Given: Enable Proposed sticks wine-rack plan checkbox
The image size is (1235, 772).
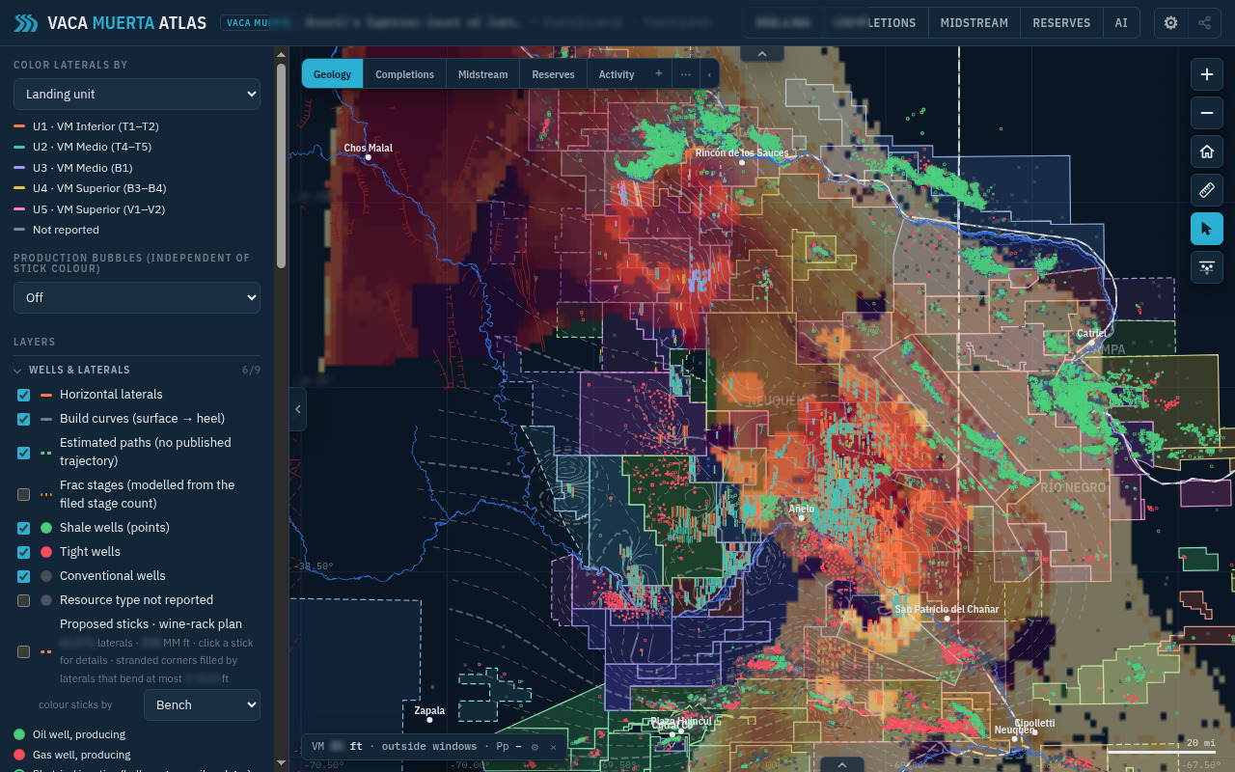Looking at the screenshot, I should 24,651.
